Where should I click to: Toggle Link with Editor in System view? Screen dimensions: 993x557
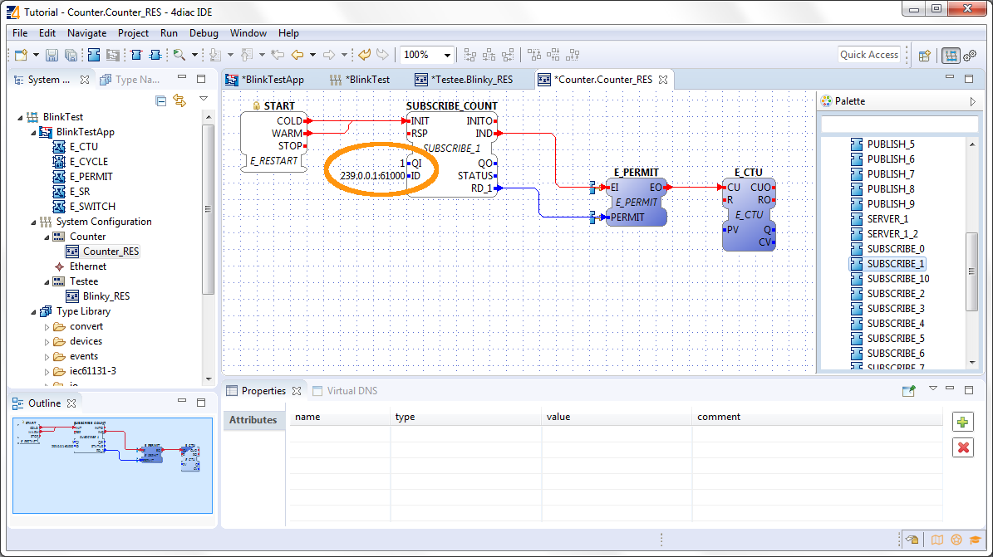click(180, 100)
